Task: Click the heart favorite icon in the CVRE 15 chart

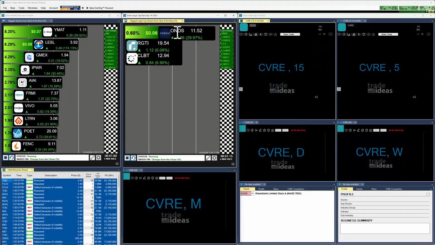Action: 241,34
